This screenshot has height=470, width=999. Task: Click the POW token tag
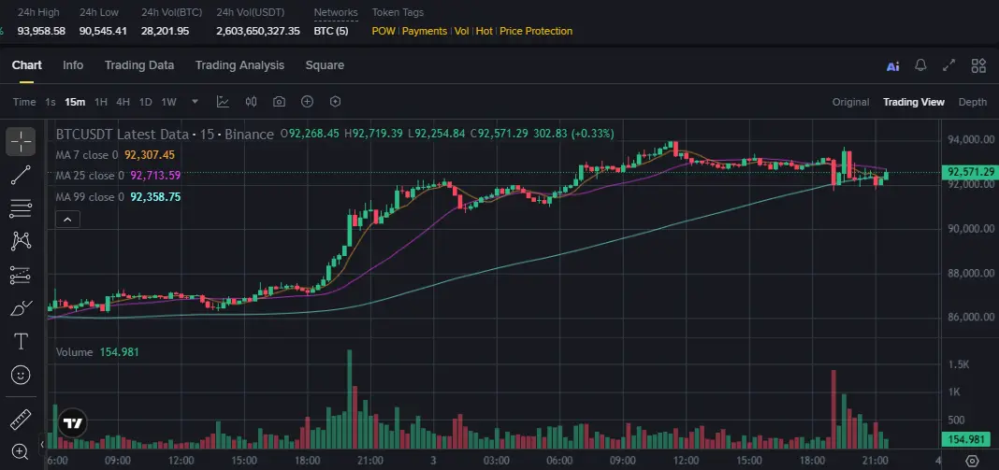point(384,31)
